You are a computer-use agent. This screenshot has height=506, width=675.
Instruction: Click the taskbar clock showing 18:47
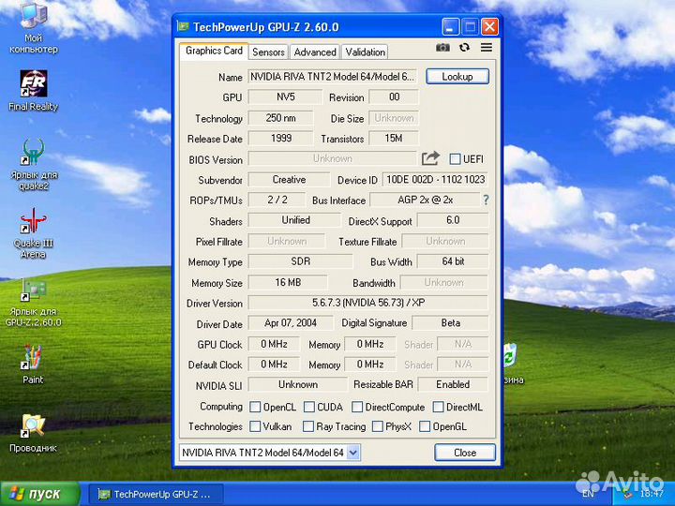pyautogui.click(x=652, y=494)
